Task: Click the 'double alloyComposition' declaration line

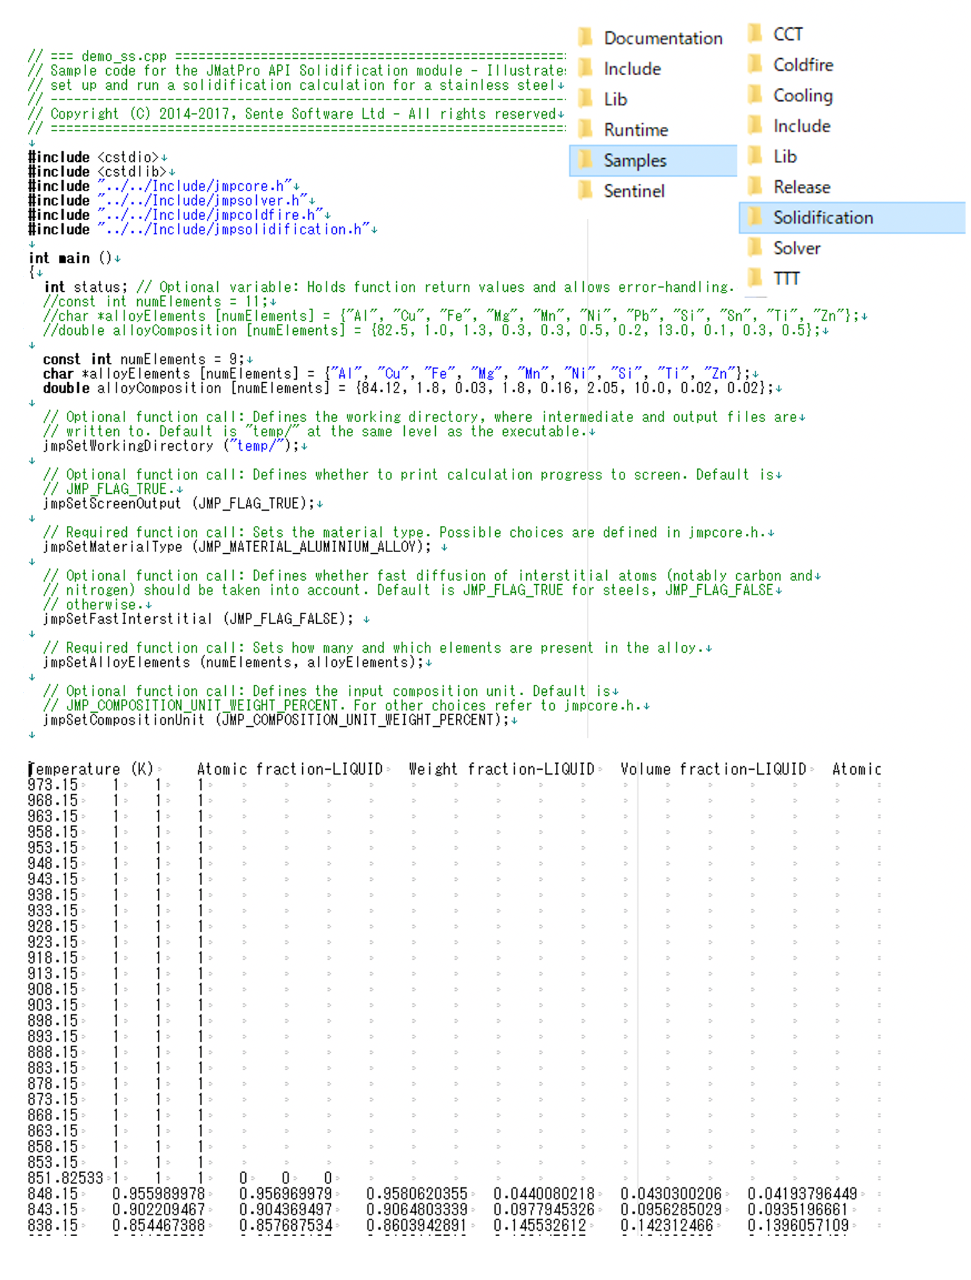Action: point(408,388)
